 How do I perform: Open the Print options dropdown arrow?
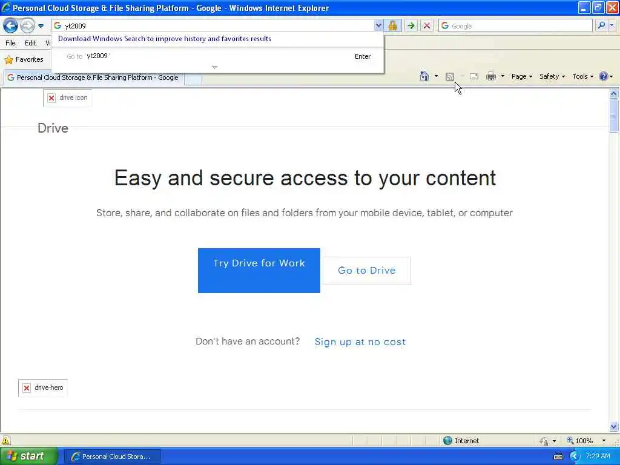503,76
